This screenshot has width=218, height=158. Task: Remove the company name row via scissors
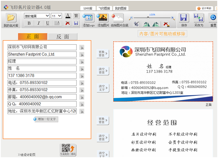[x=82, y=47]
